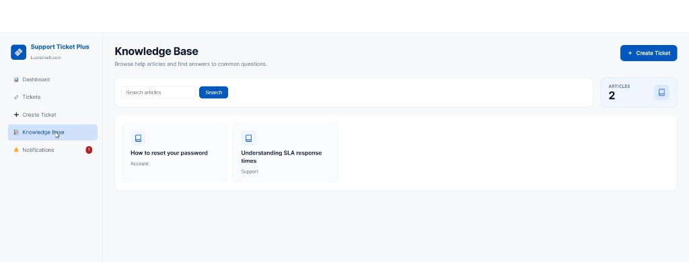Open the How to reset your password article
Image resolution: width=689 pixels, height=262 pixels.
coord(175,152)
